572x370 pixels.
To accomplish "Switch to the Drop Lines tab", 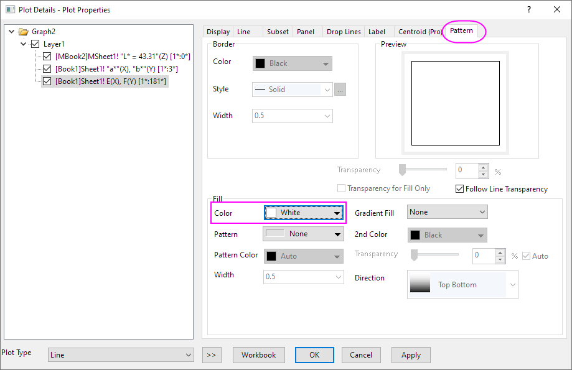I will pyautogui.click(x=344, y=32).
